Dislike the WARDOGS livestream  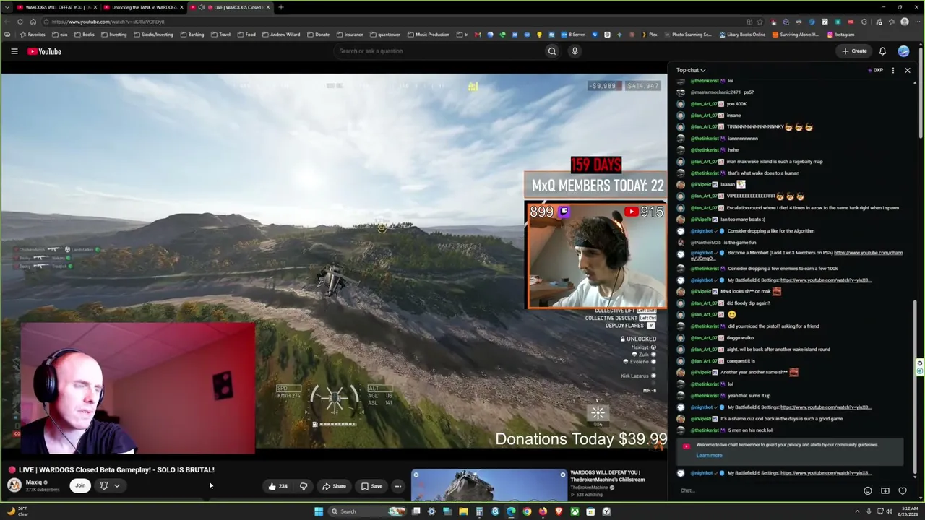[x=304, y=486]
